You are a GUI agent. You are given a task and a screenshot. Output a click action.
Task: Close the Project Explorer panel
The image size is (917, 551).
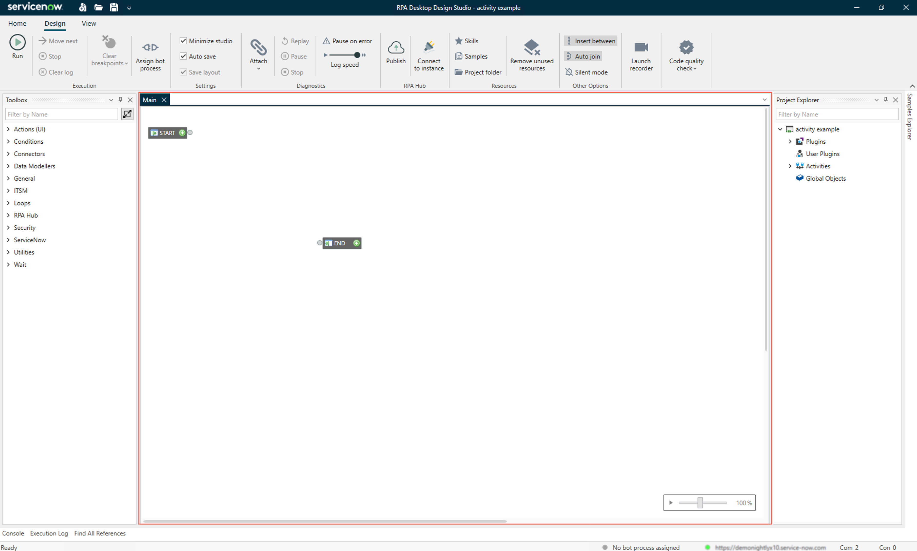click(895, 100)
